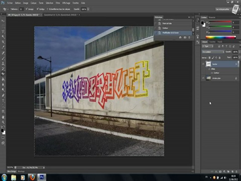The width and height of the screenshot is (241, 181).
Task: Click the add layer style fx icon
Action: click(216, 171)
